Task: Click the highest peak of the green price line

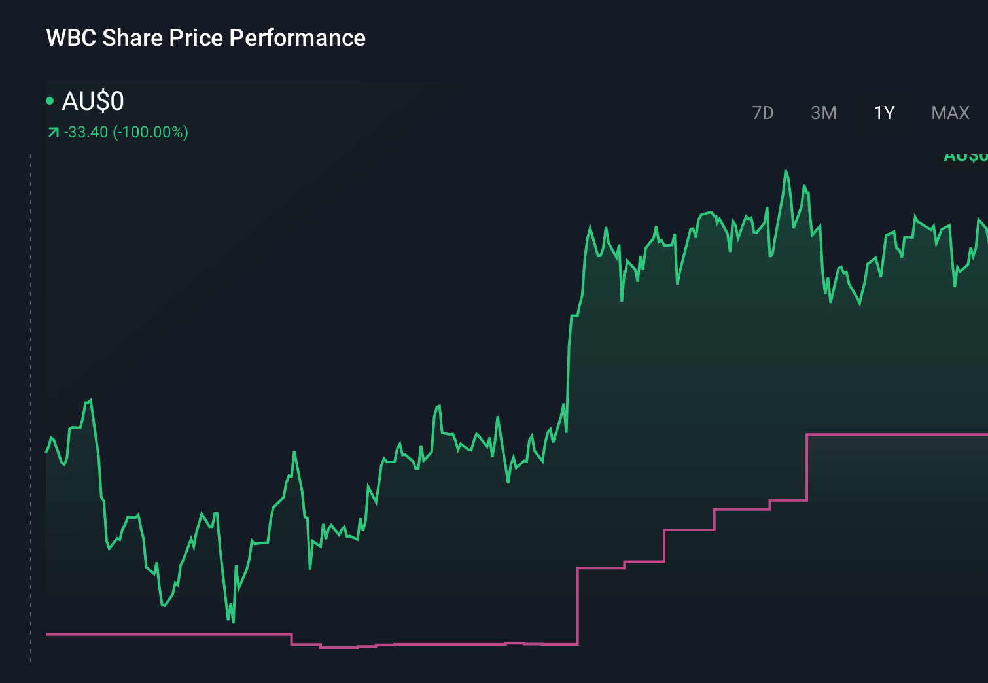Action: (786, 170)
